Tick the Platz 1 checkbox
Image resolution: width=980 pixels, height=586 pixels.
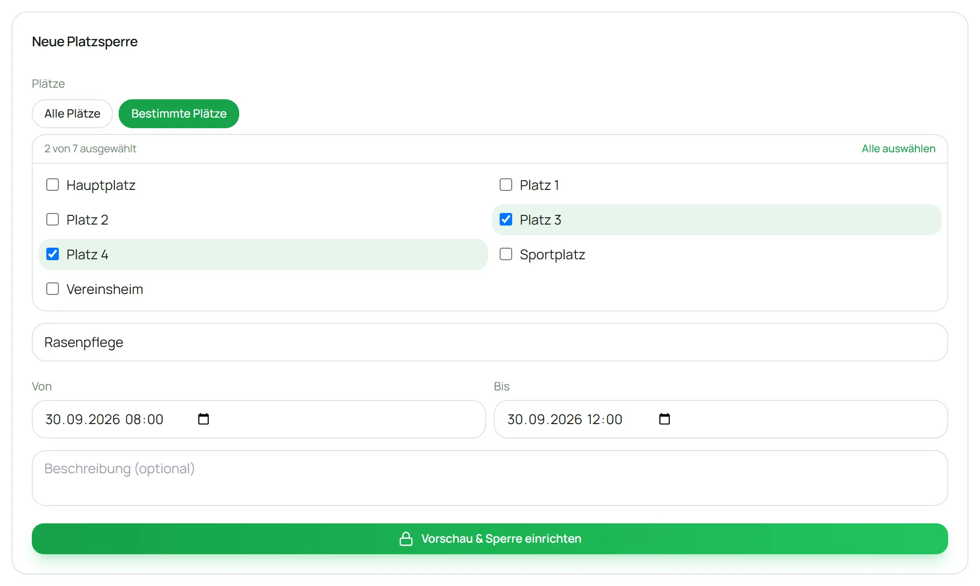(x=506, y=185)
